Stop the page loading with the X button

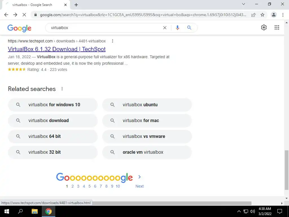coord(24,15)
